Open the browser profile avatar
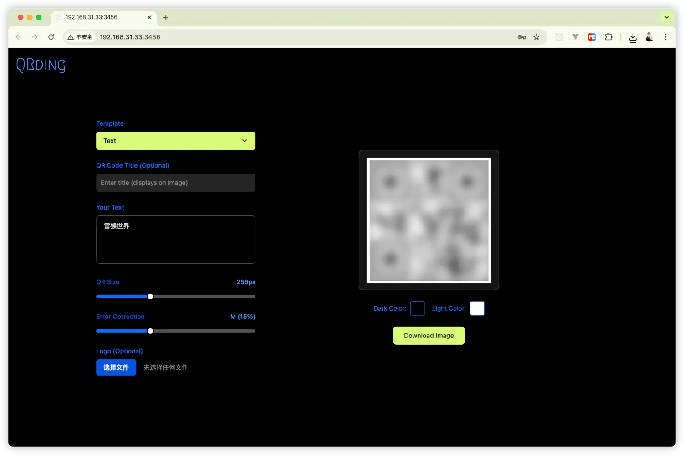The width and height of the screenshot is (684, 455). (x=649, y=37)
